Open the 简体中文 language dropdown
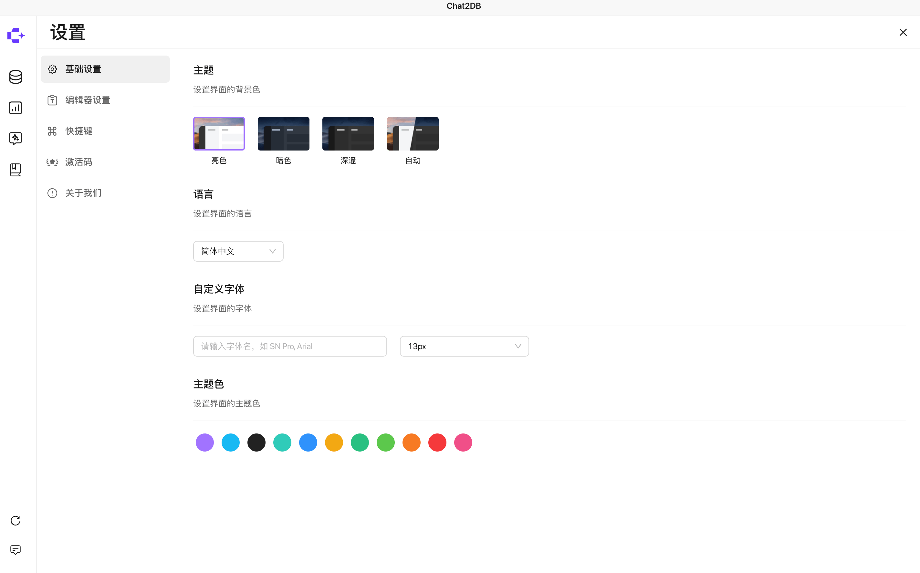This screenshot has height=573, width=920. (238, 251)
